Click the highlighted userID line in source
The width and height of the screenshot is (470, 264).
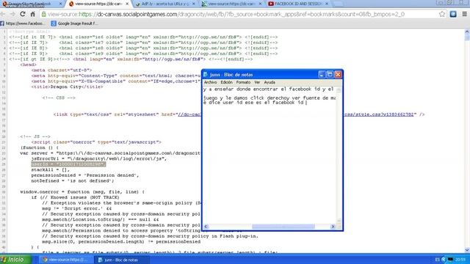[68, 164]
